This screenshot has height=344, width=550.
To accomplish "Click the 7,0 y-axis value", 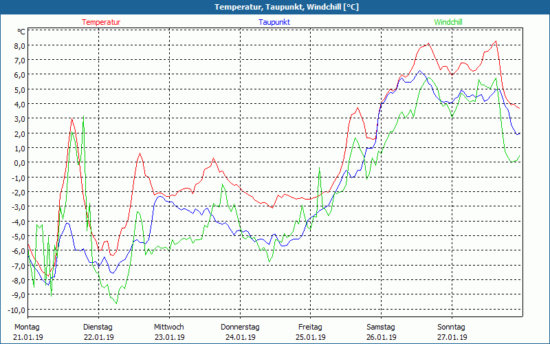I will pyautogui.click(x=19, y=61).
